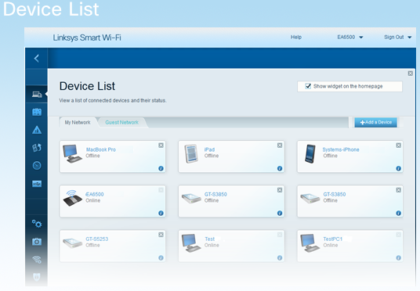Remove the GT-S5253 device card
Viewport: 420px width, 291px height.
[161, 235]
